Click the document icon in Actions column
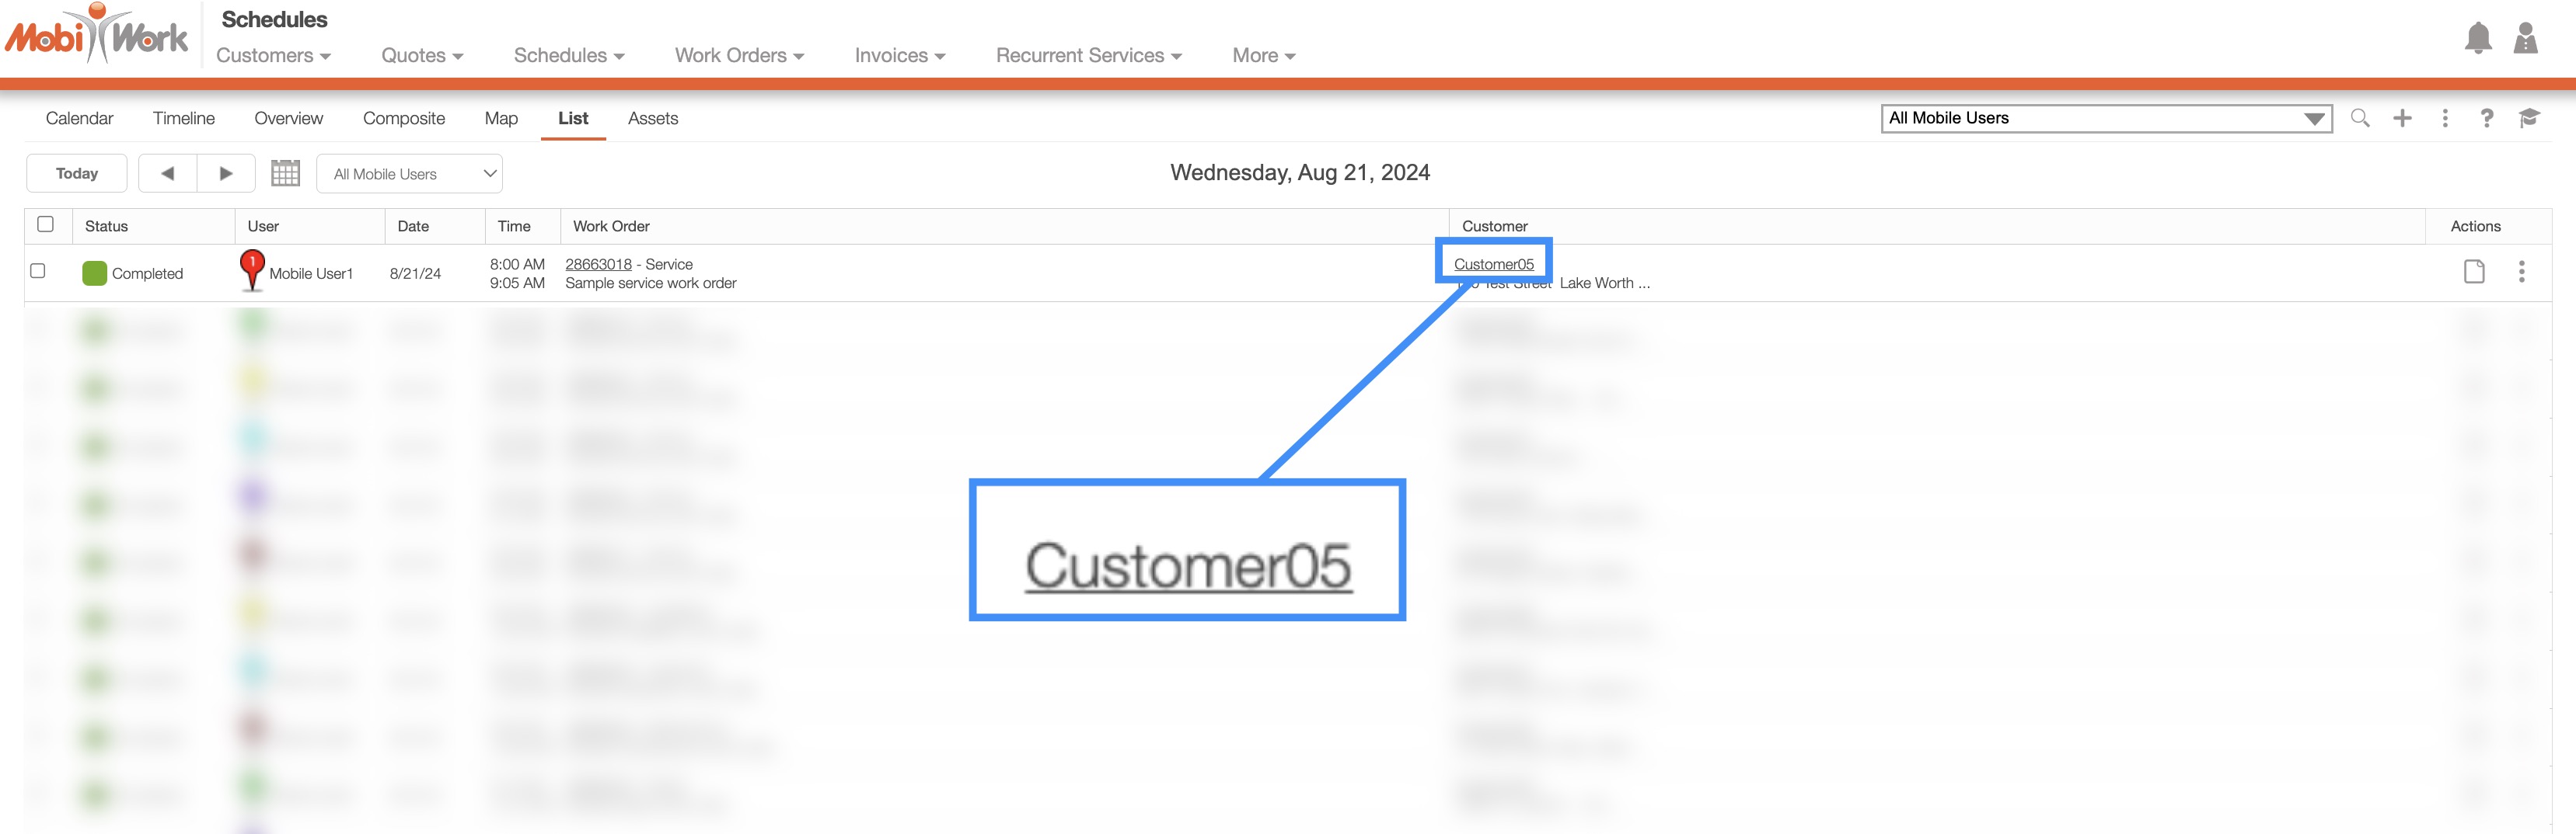The height and width of the screenshot is (834, 2576). click(2474, 272)
